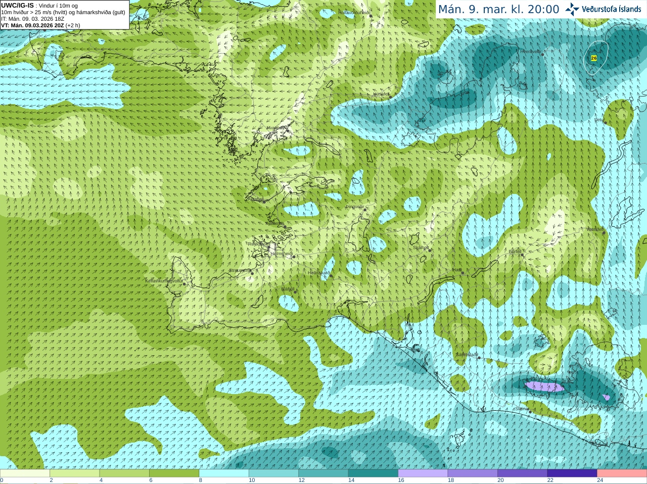The width and height of the screenshot is (647, 484).
Task: Click the 10m hviður > 25 m/s description line
Action: pyautogui.click(x=63, y=12)
